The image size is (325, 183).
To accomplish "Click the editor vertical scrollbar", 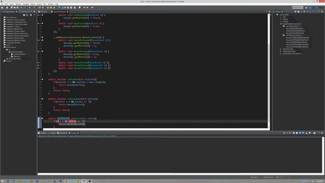I will (x=269, y=71).
